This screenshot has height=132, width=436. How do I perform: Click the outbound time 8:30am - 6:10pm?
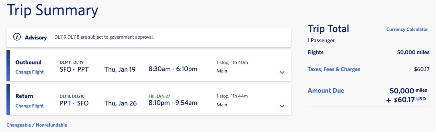[x=173, y=69]
